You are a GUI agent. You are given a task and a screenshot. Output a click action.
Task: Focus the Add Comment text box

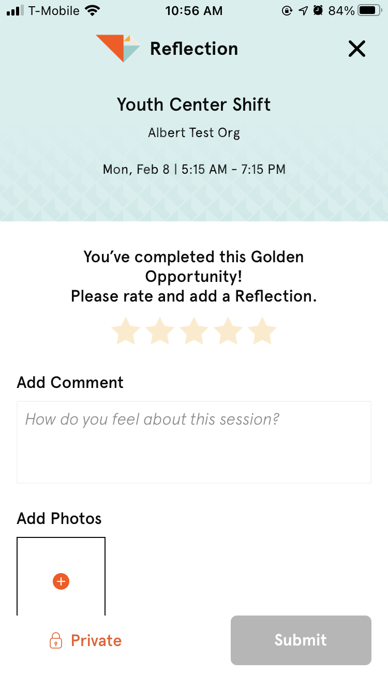pyautogui.click(x=194, y=442)
